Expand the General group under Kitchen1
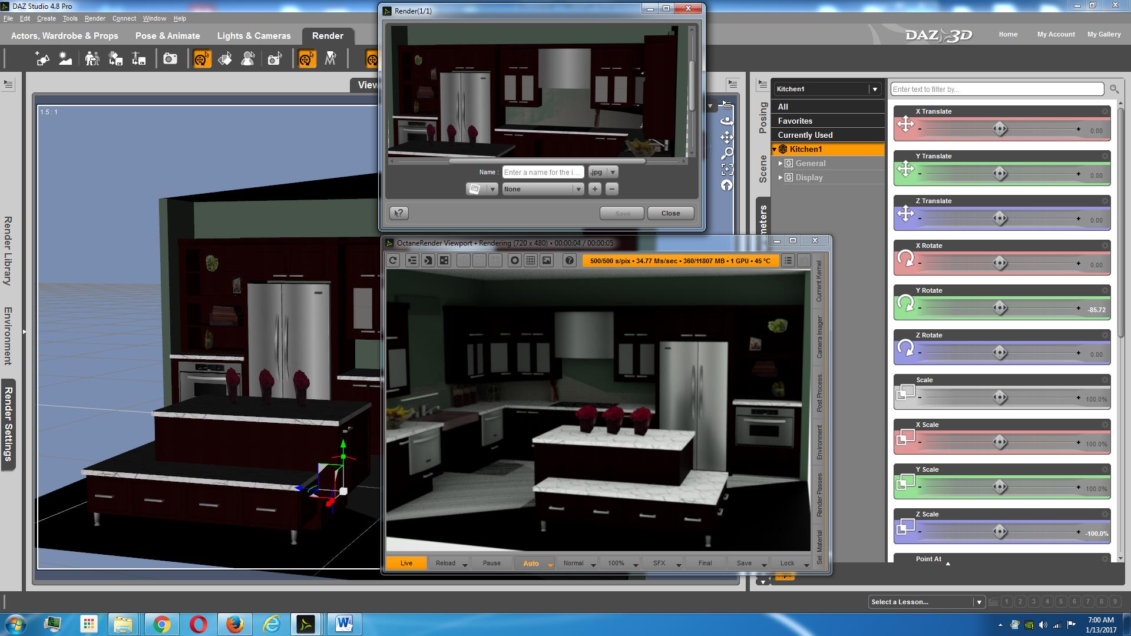Viewport: 1131px width, 636px height. point(781,163)
